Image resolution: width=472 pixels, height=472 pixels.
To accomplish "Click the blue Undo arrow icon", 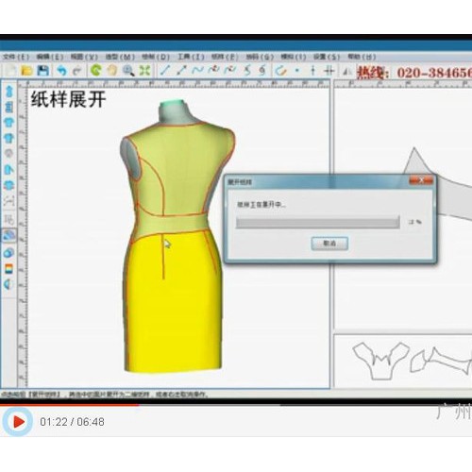I will pos(62,71).
